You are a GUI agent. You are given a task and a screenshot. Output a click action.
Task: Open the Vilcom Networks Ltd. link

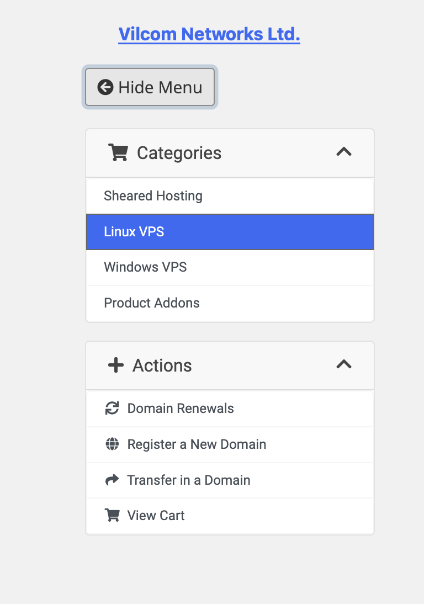209,34
